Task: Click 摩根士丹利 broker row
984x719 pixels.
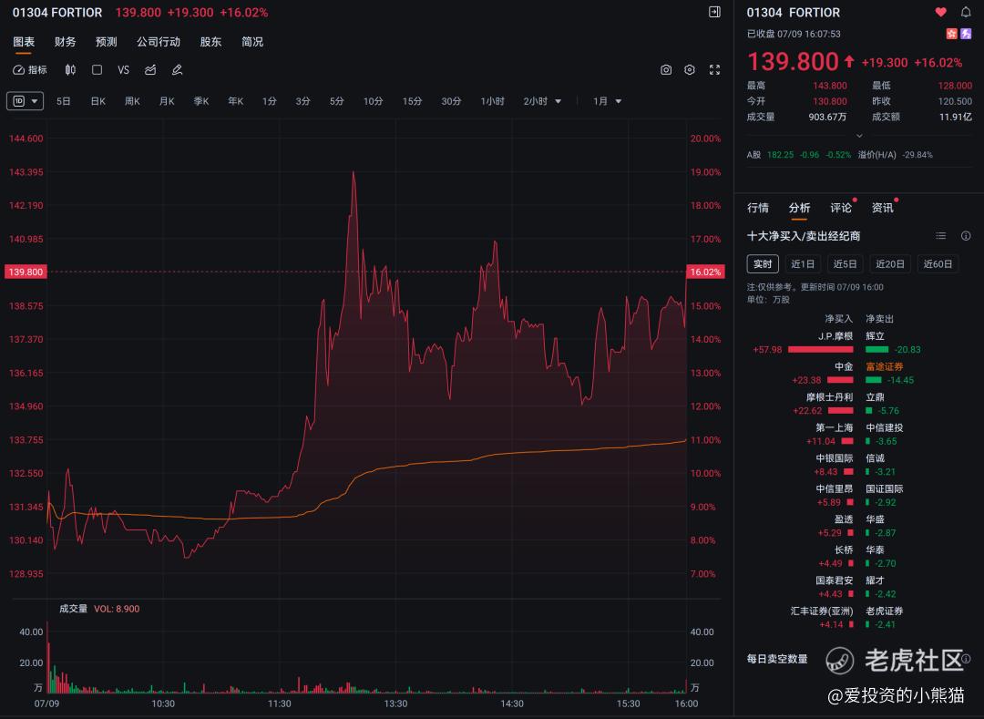Action: (x=823, y=404)
